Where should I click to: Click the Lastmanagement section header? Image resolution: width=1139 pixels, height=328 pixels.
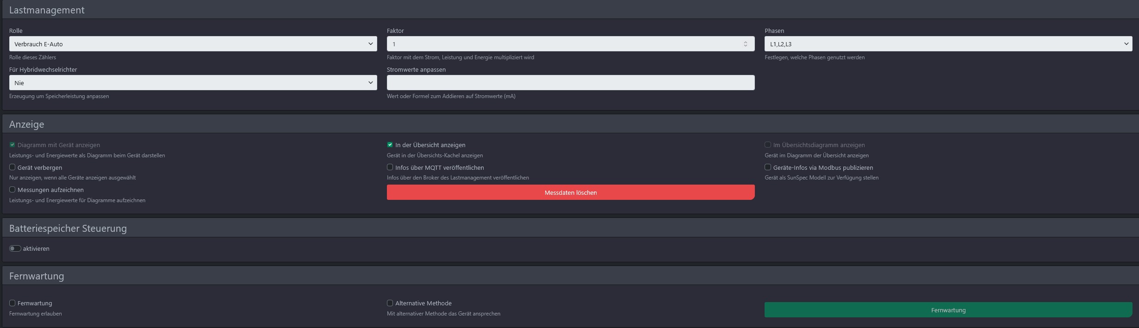[47, 10]
